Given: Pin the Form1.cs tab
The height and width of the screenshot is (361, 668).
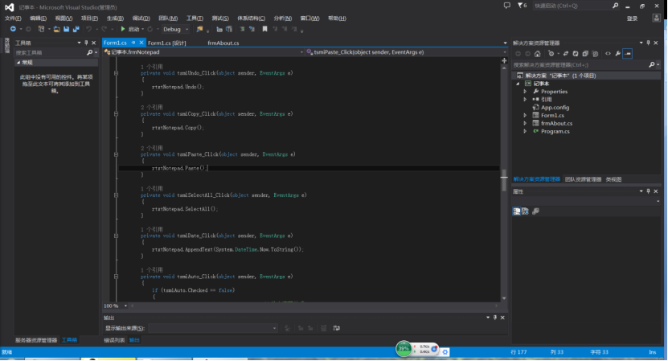Looking at the screenshot, I should click(x=133, y=43).
